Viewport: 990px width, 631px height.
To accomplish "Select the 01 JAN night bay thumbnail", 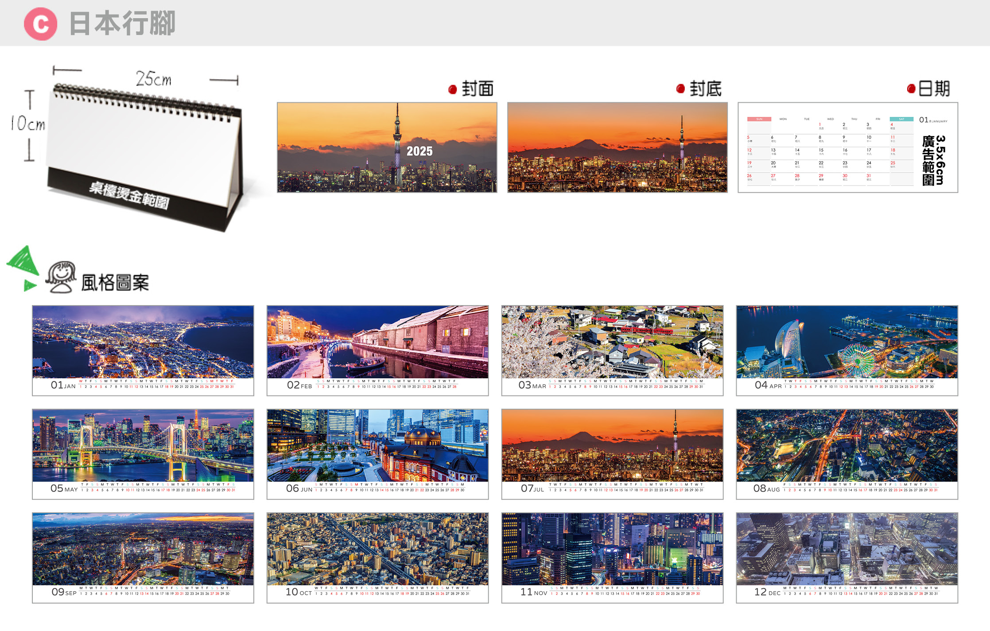I will pos(143,342).
